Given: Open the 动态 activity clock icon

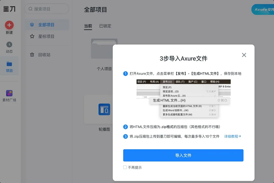Looking at the screenshot, I should pyautogui.click(x=9, y=45).
